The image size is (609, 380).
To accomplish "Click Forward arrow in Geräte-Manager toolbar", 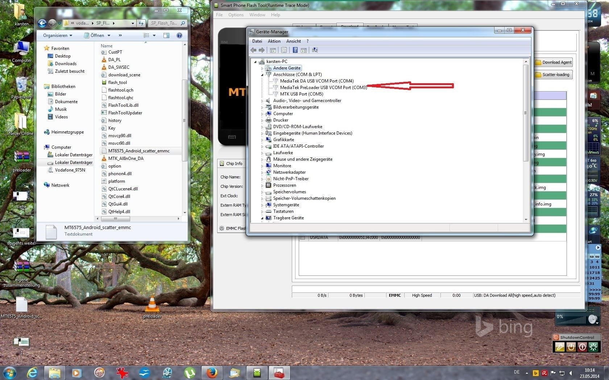I will coord(262,50).
